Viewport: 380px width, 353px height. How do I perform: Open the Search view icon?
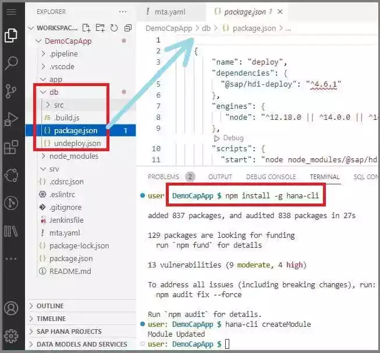click(x=11, y=63)
